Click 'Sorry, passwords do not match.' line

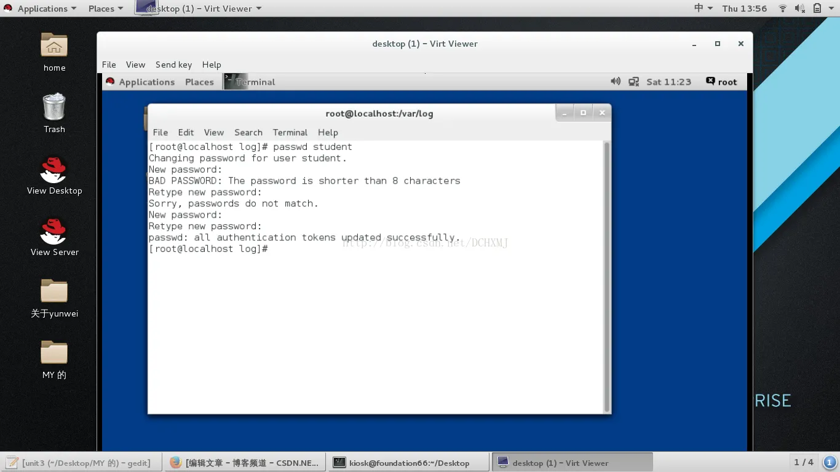tap(234, 203)
